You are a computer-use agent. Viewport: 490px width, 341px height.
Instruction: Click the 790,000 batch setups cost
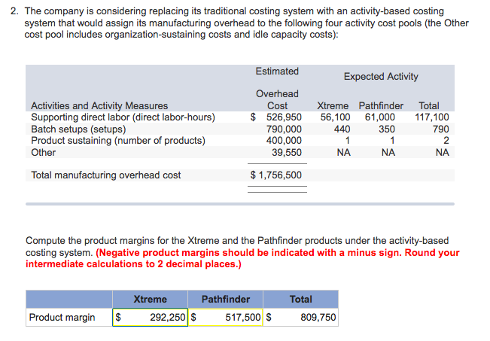284,129
